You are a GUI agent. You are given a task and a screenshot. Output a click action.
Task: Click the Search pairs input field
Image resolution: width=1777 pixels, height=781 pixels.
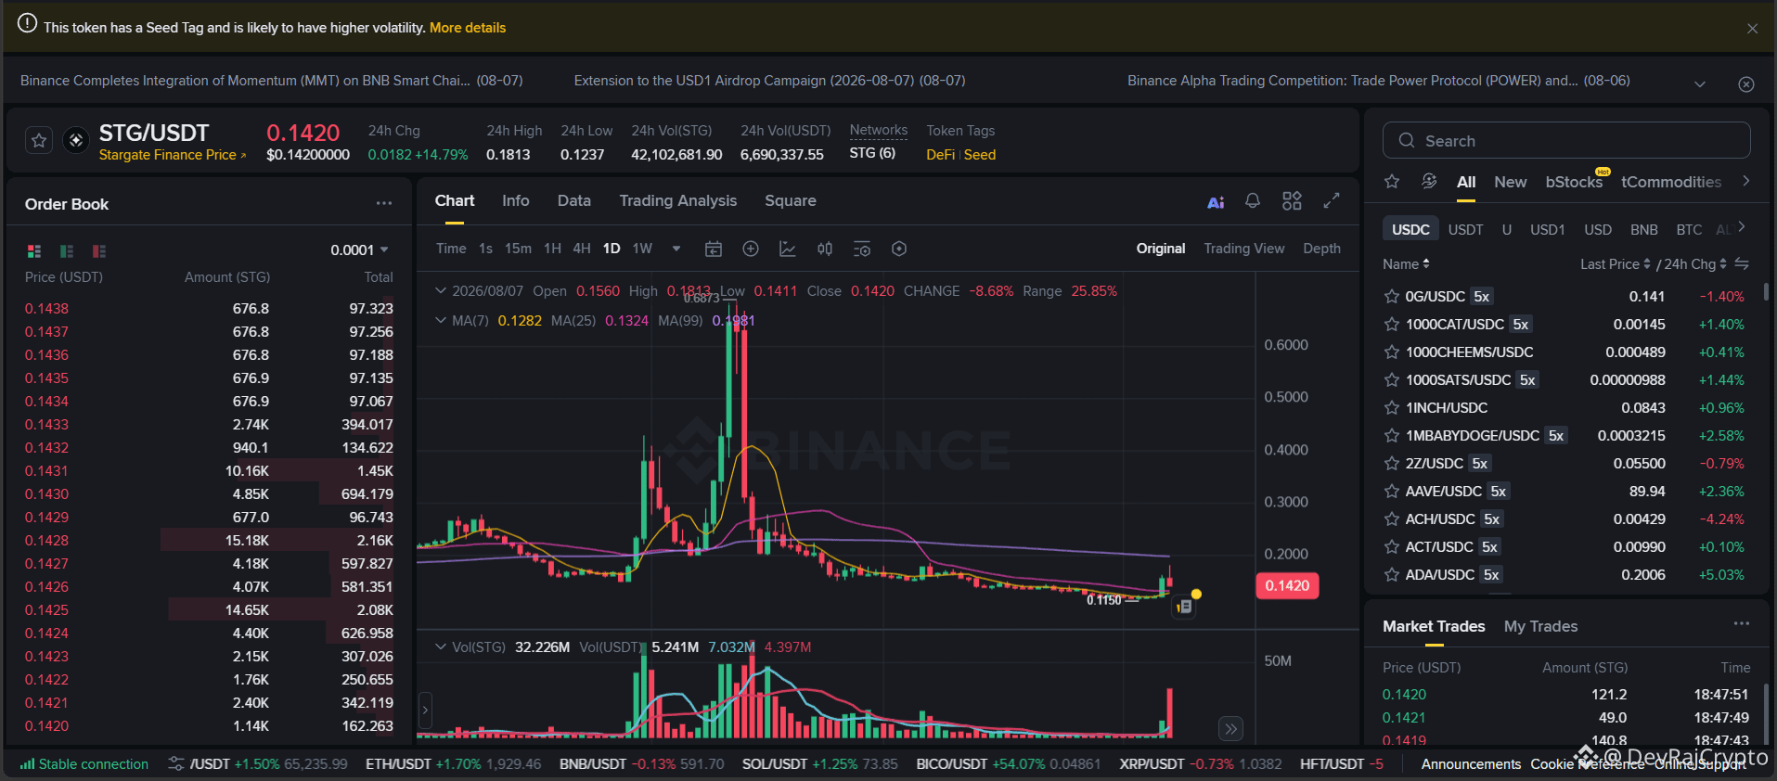1566,140
